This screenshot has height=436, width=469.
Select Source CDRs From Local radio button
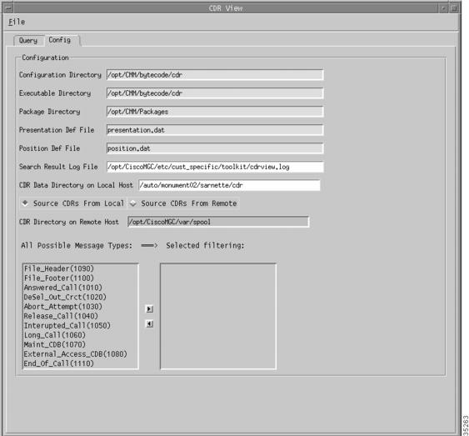73,203
